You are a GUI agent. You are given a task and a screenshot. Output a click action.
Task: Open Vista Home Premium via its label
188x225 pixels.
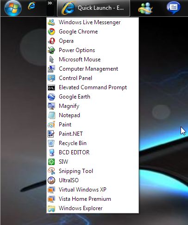pyautogui.click(x=85, y=199)
